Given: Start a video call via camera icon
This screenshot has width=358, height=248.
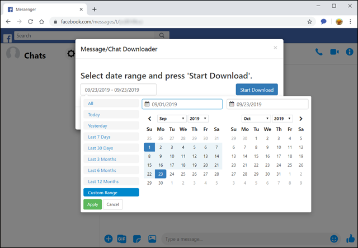Looking at the screenshot, I should pos(335,52).
